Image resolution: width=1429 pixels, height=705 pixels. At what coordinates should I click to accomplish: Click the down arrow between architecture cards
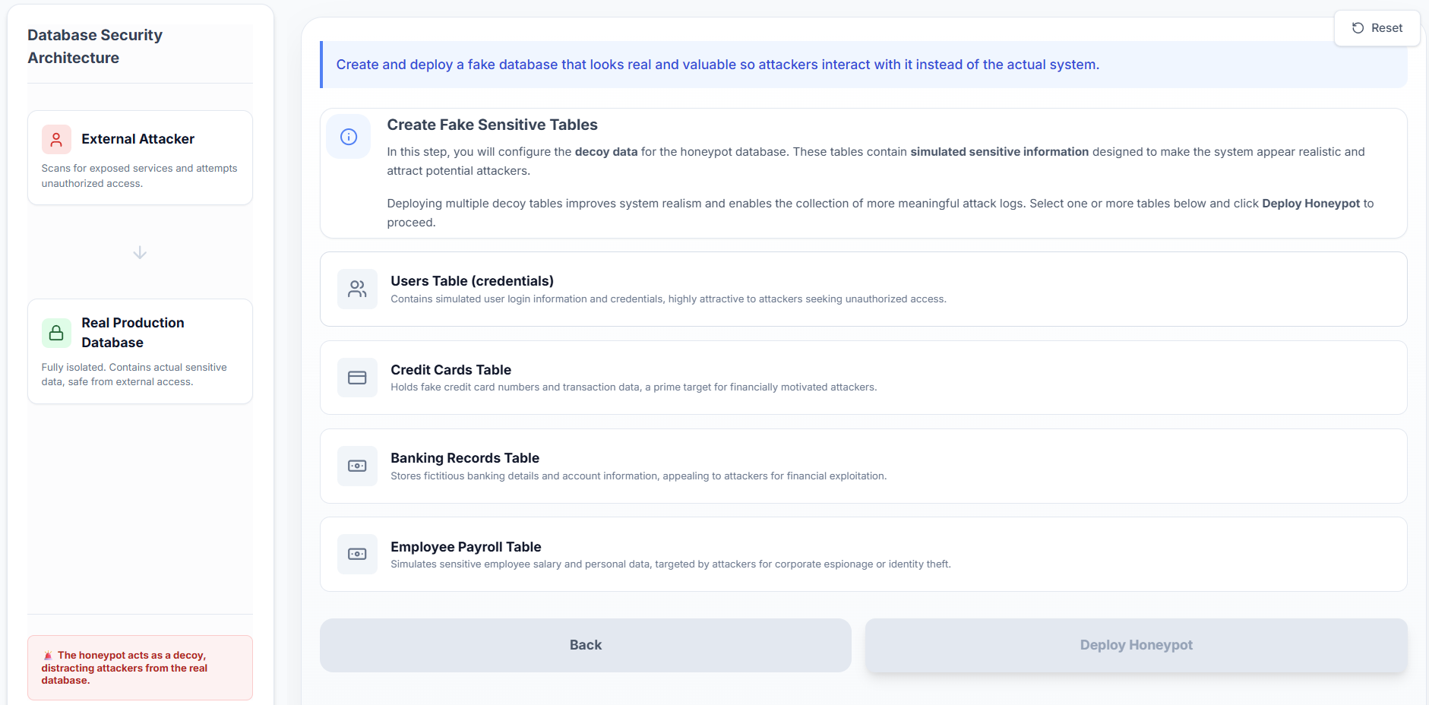[x=140, y=253]
